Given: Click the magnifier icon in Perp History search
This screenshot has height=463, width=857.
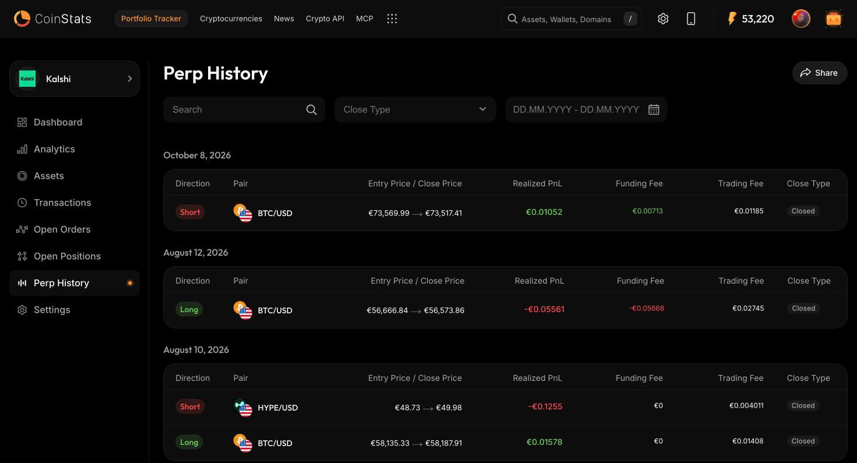Looking at the screenshot, I should coord(311,109).
